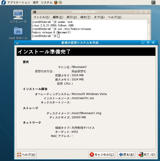Go back with the 戻る(B) button
This screenshot has height=161, width=160.
coord(126,155)
